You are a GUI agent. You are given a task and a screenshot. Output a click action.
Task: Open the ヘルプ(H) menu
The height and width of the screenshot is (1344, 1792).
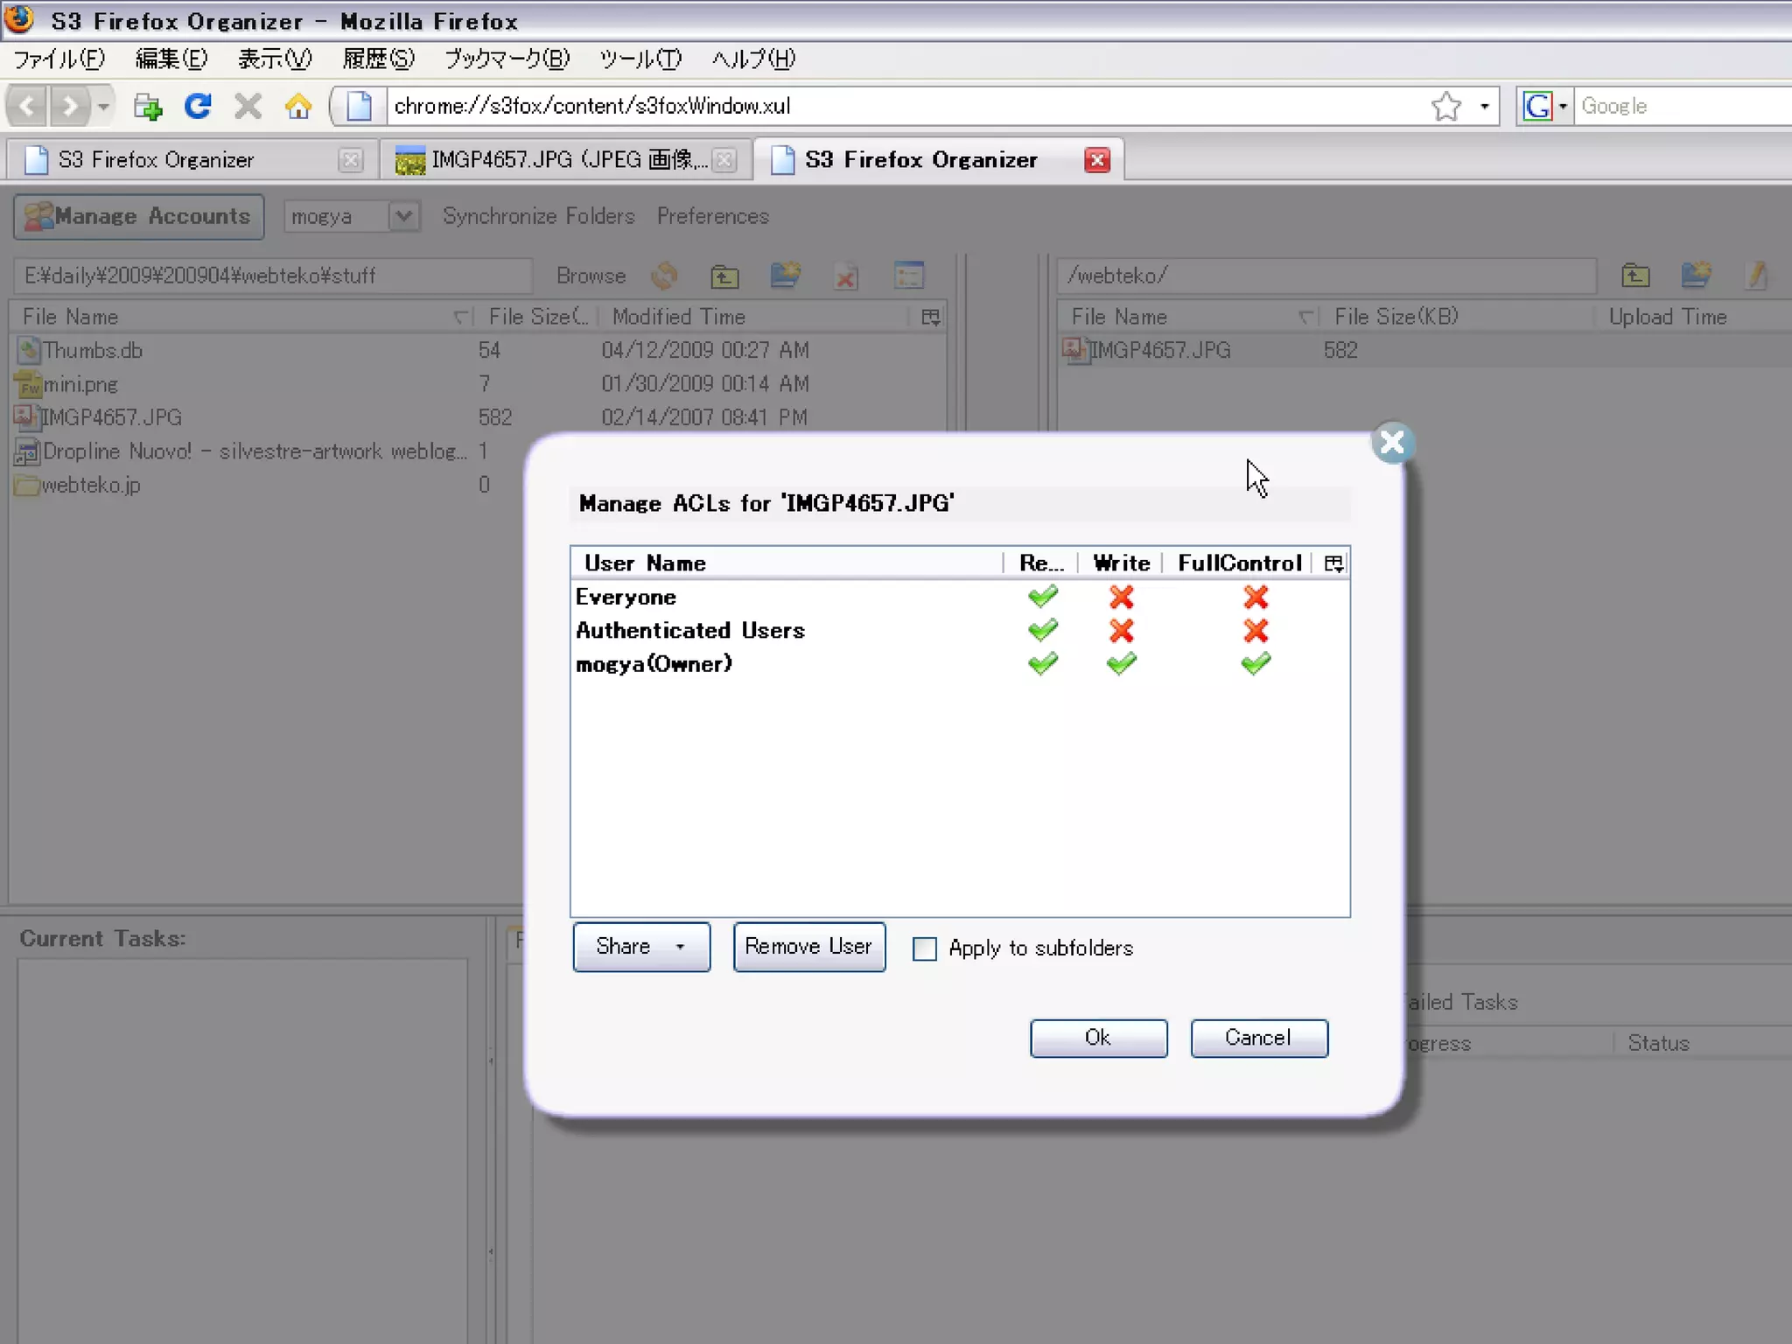coord(753,59)
